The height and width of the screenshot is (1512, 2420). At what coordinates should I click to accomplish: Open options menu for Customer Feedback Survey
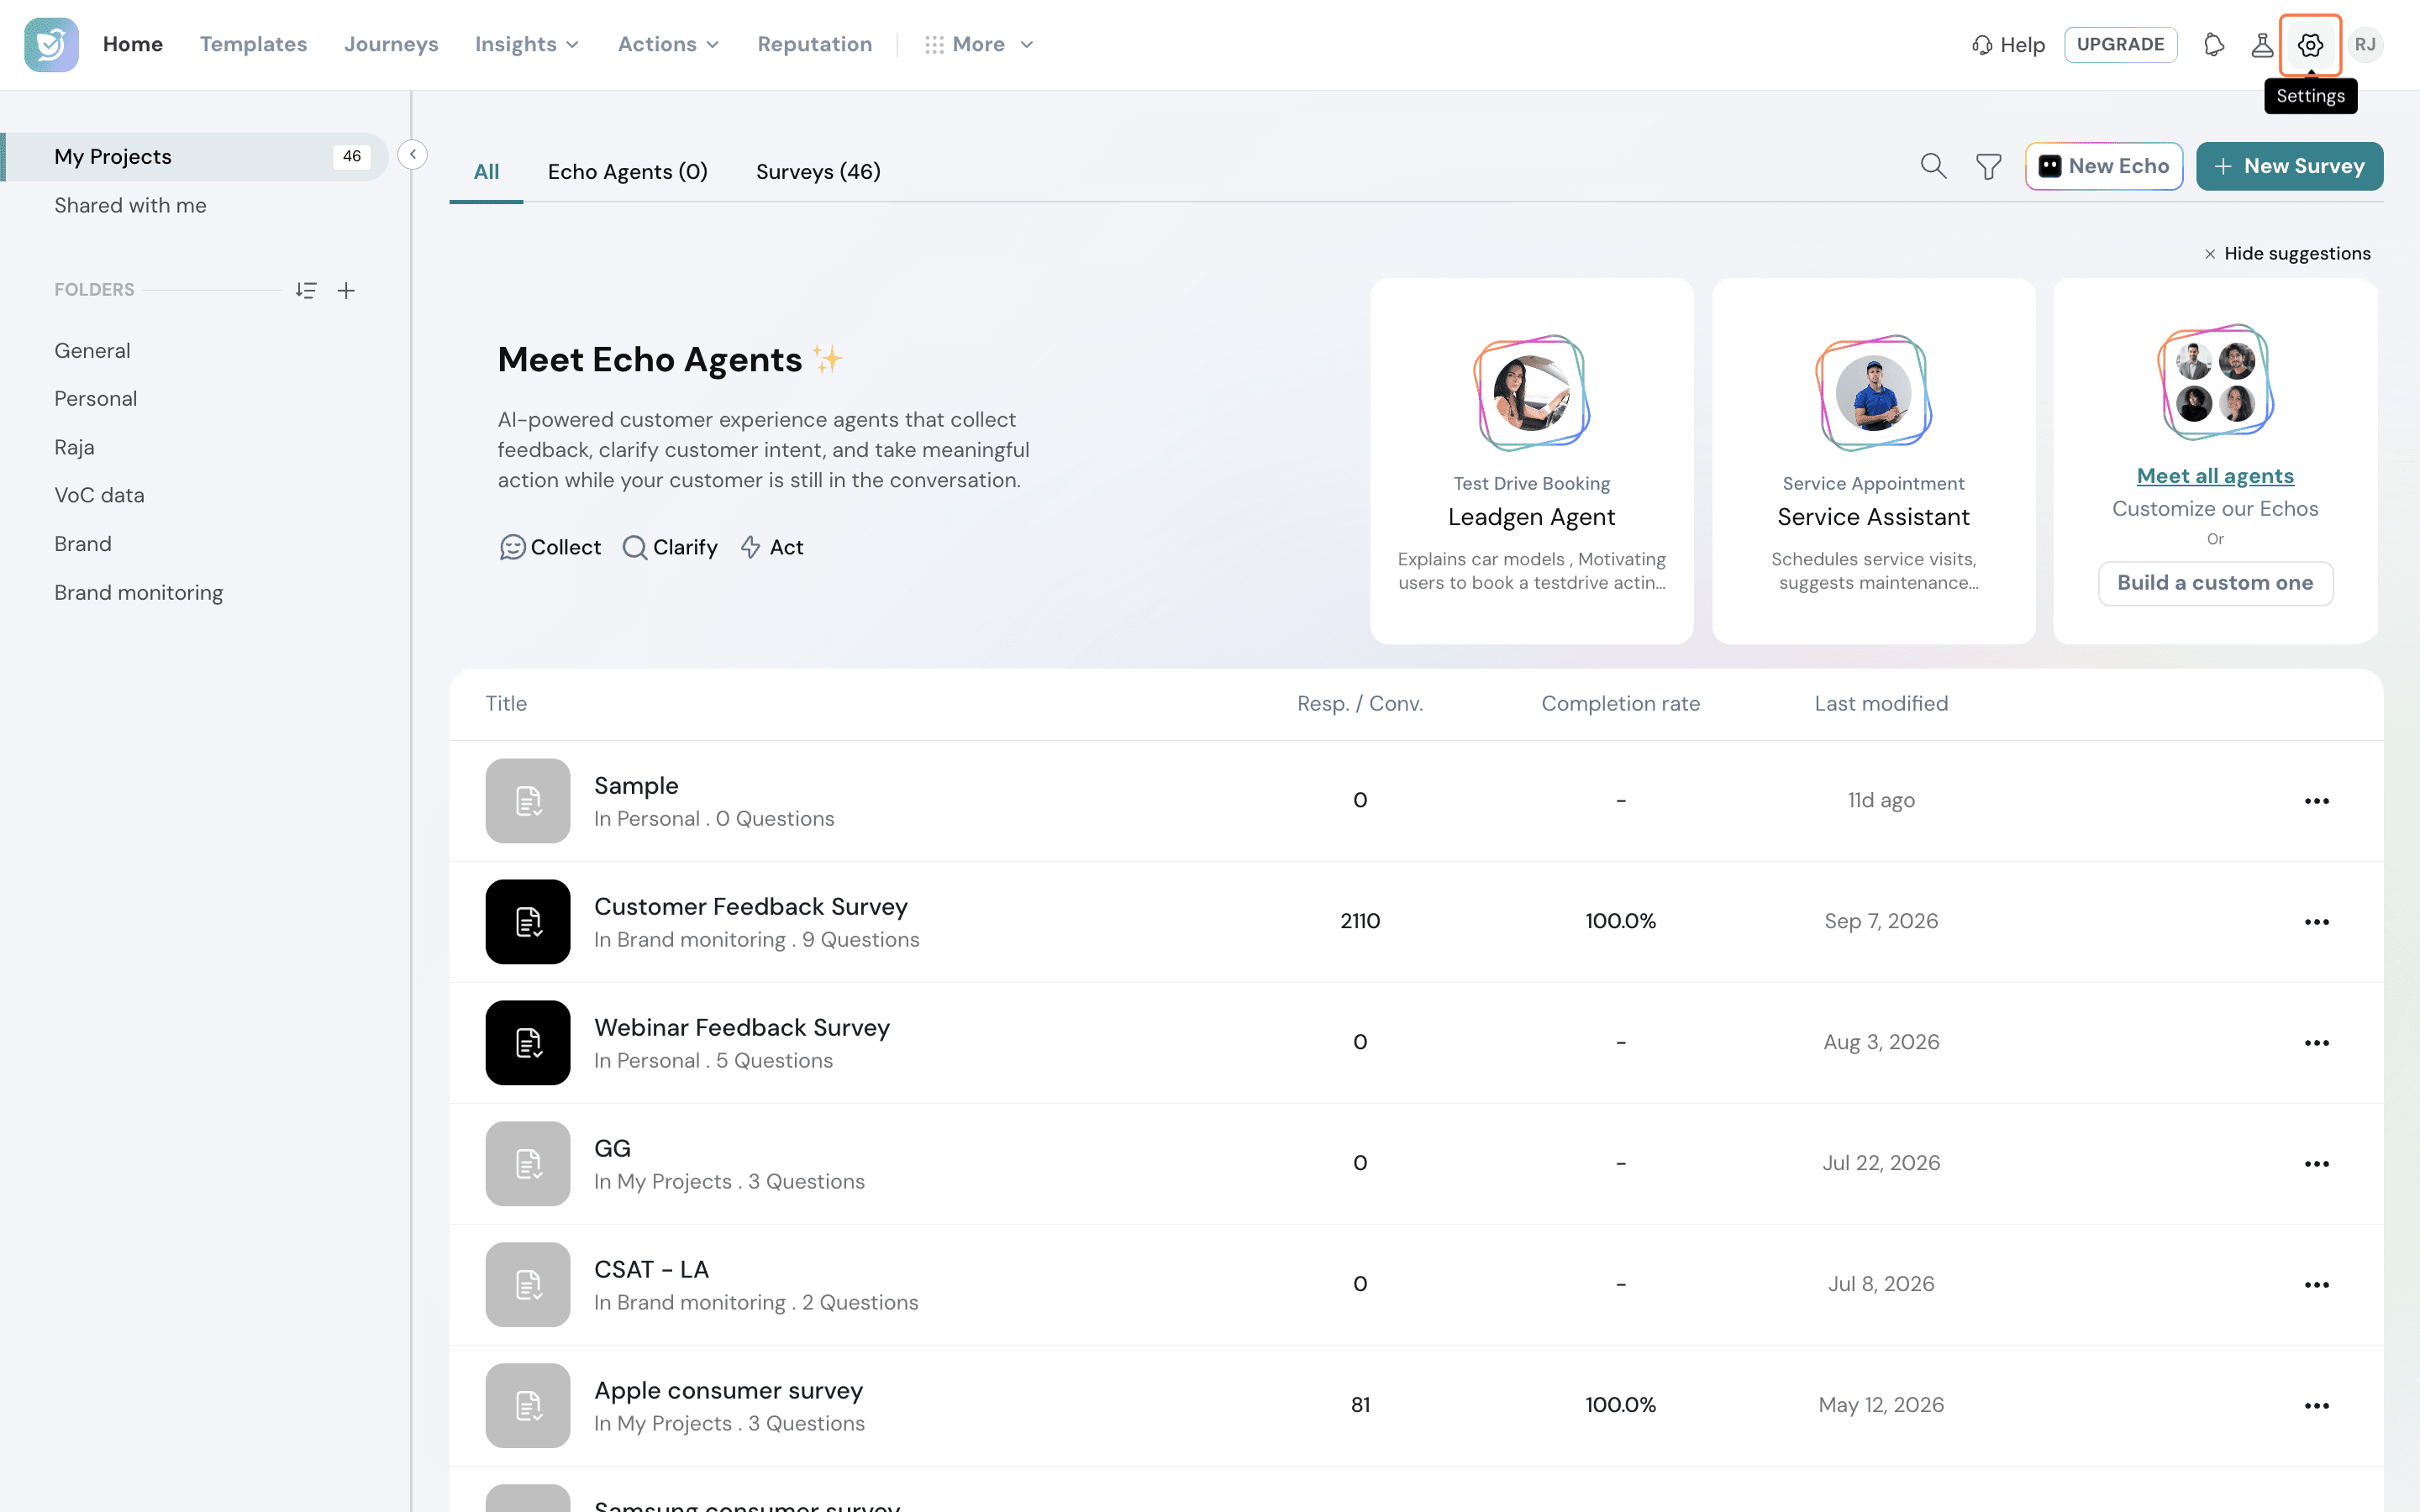pyautogui.click(x=2316, y=922)
